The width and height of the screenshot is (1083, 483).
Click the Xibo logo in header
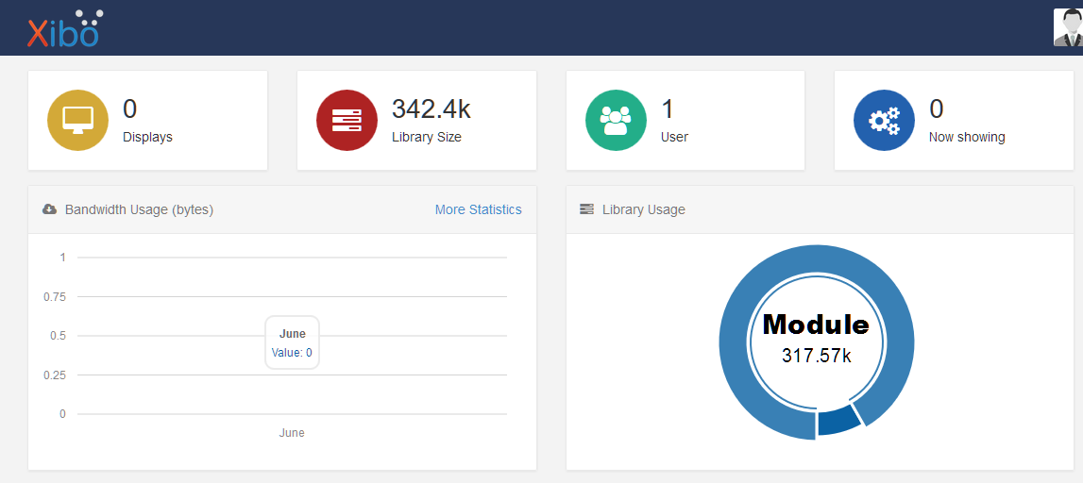tap(65, 28)
